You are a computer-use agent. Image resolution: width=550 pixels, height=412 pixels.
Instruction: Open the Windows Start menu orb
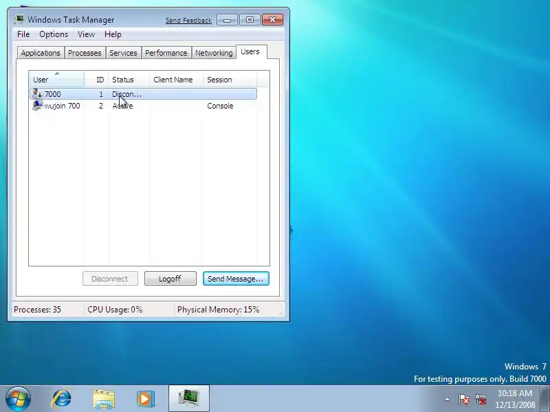point(19,399)
